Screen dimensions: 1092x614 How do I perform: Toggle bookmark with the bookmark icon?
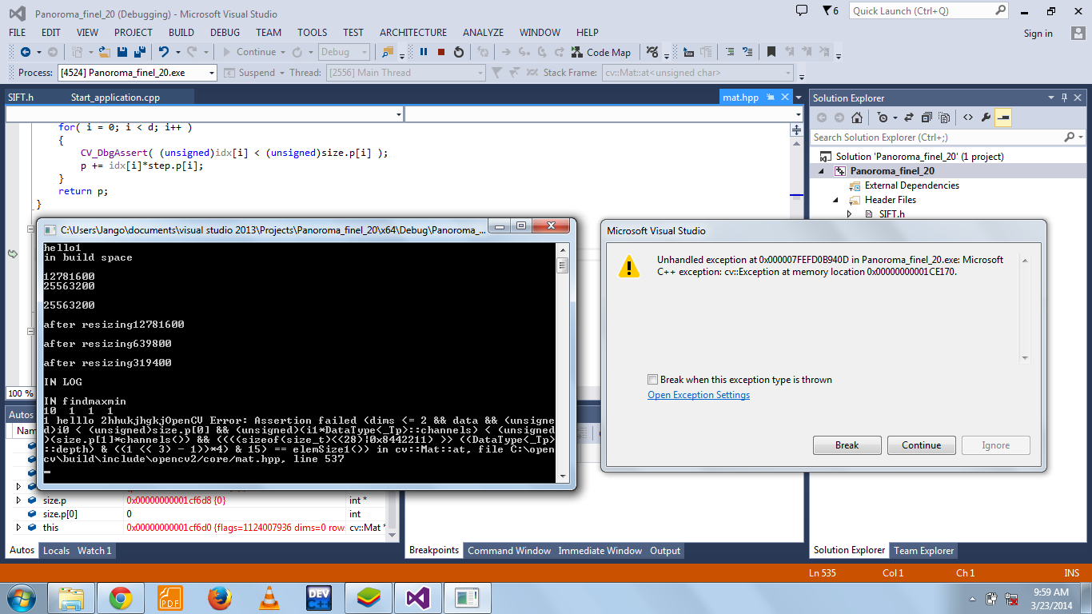[x=771, y=52]
